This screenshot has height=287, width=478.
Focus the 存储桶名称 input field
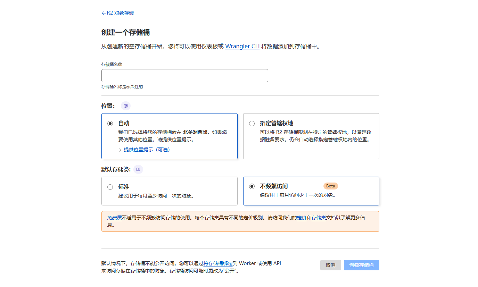click(184, 76)
